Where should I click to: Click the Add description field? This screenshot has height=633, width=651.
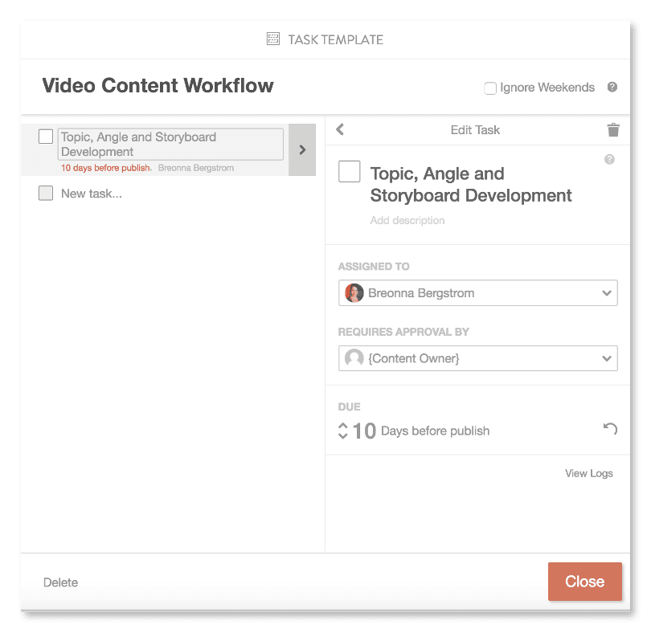pos(407,220)
